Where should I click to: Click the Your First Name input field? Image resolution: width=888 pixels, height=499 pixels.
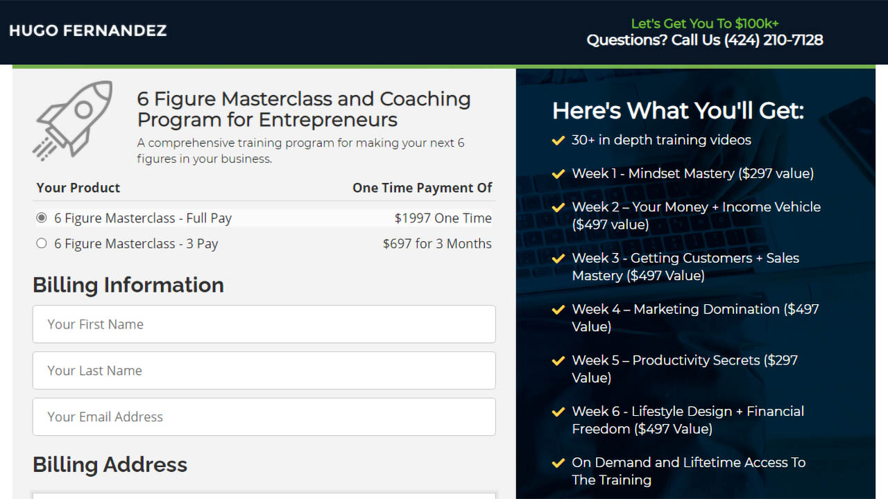(x=264, y=324)
